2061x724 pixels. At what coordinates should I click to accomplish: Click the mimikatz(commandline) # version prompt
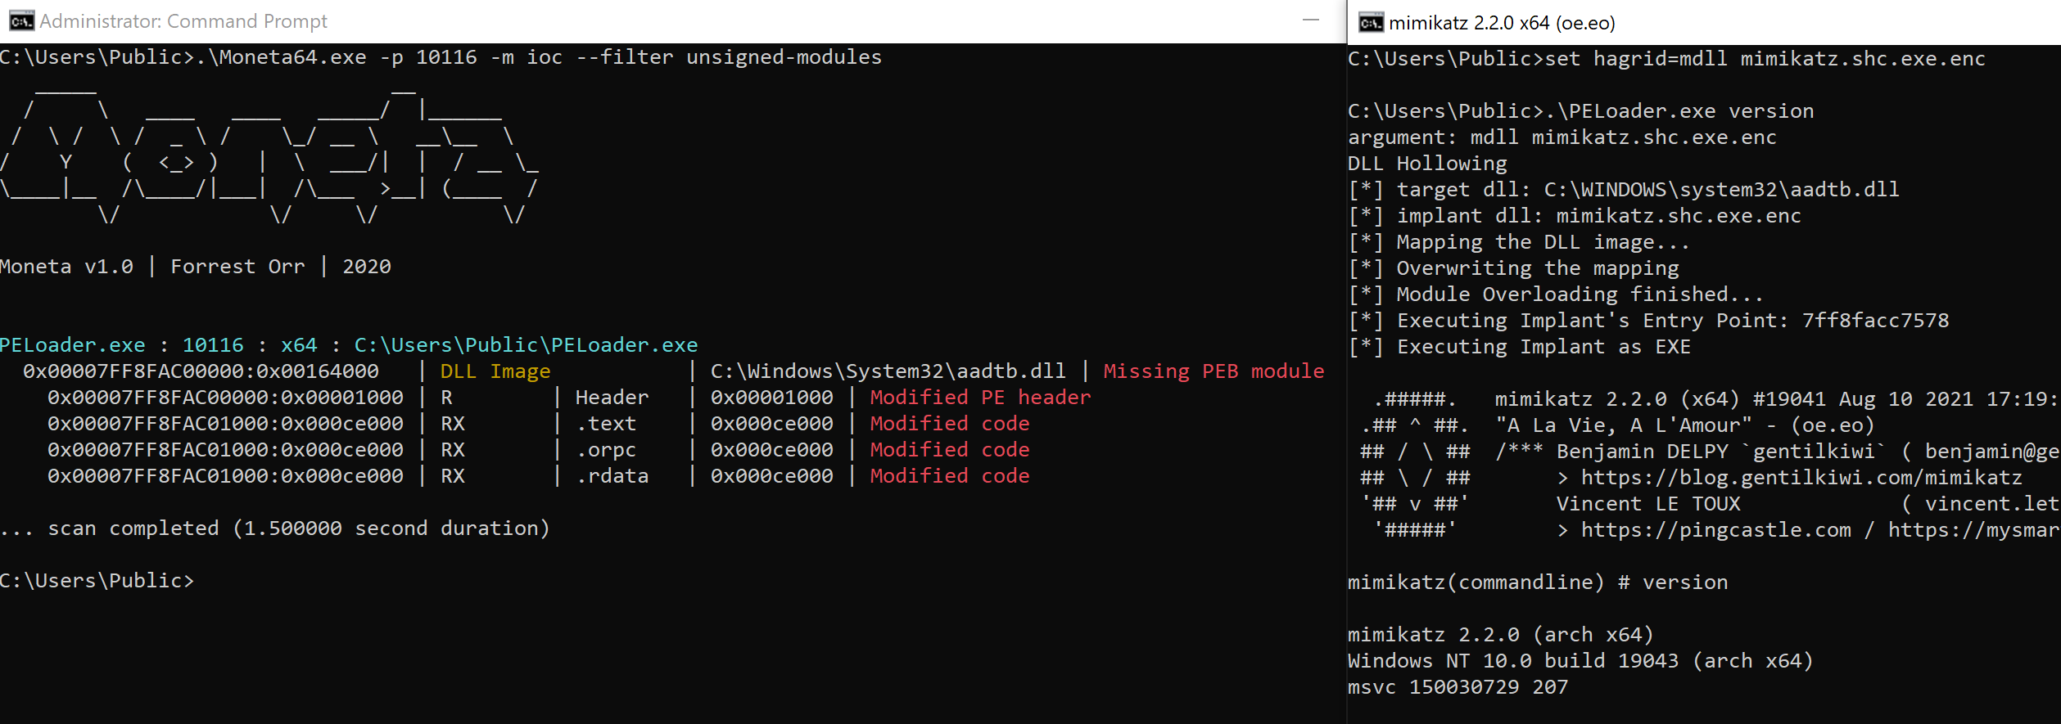[1537, 582]
